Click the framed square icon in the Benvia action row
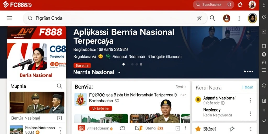This screenshot has height=134, width=268. point(178,128)
